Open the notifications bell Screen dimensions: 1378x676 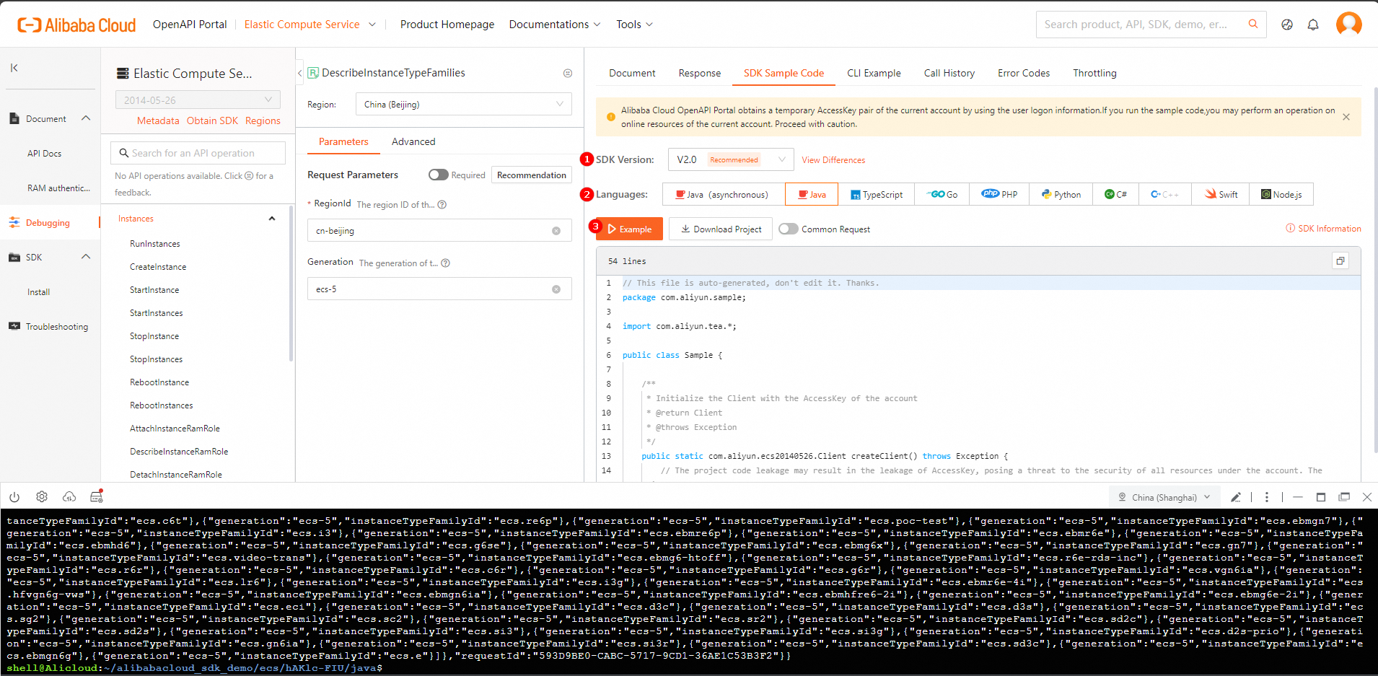coord(1313,25)
